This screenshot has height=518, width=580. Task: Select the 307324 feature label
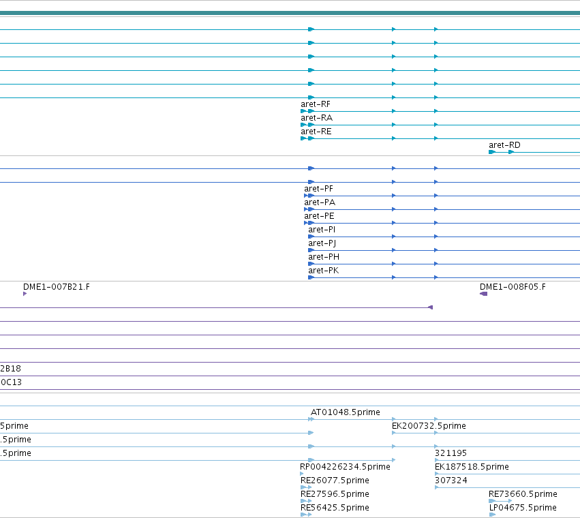pyautogui.click(x=451, y=481)
